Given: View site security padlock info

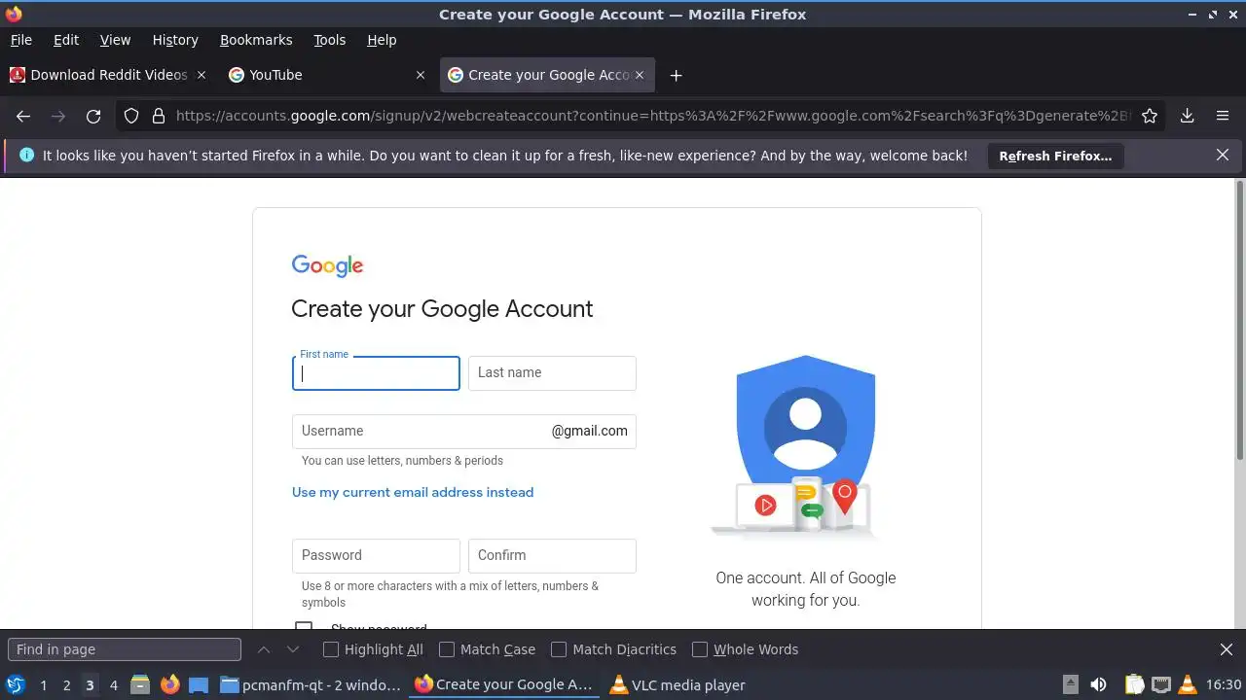Looking at the screenshot, I should [x=159, y=116].
